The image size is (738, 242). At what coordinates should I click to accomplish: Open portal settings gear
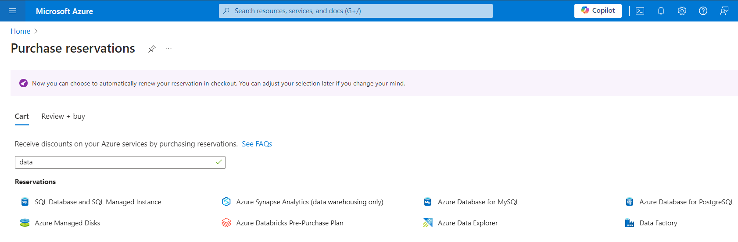pyautogui.click(x=682, y=11)
